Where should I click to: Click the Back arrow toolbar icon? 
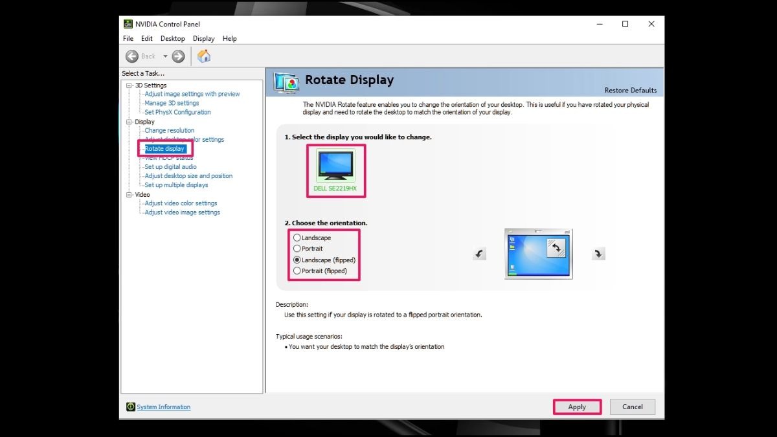(132, 56)
